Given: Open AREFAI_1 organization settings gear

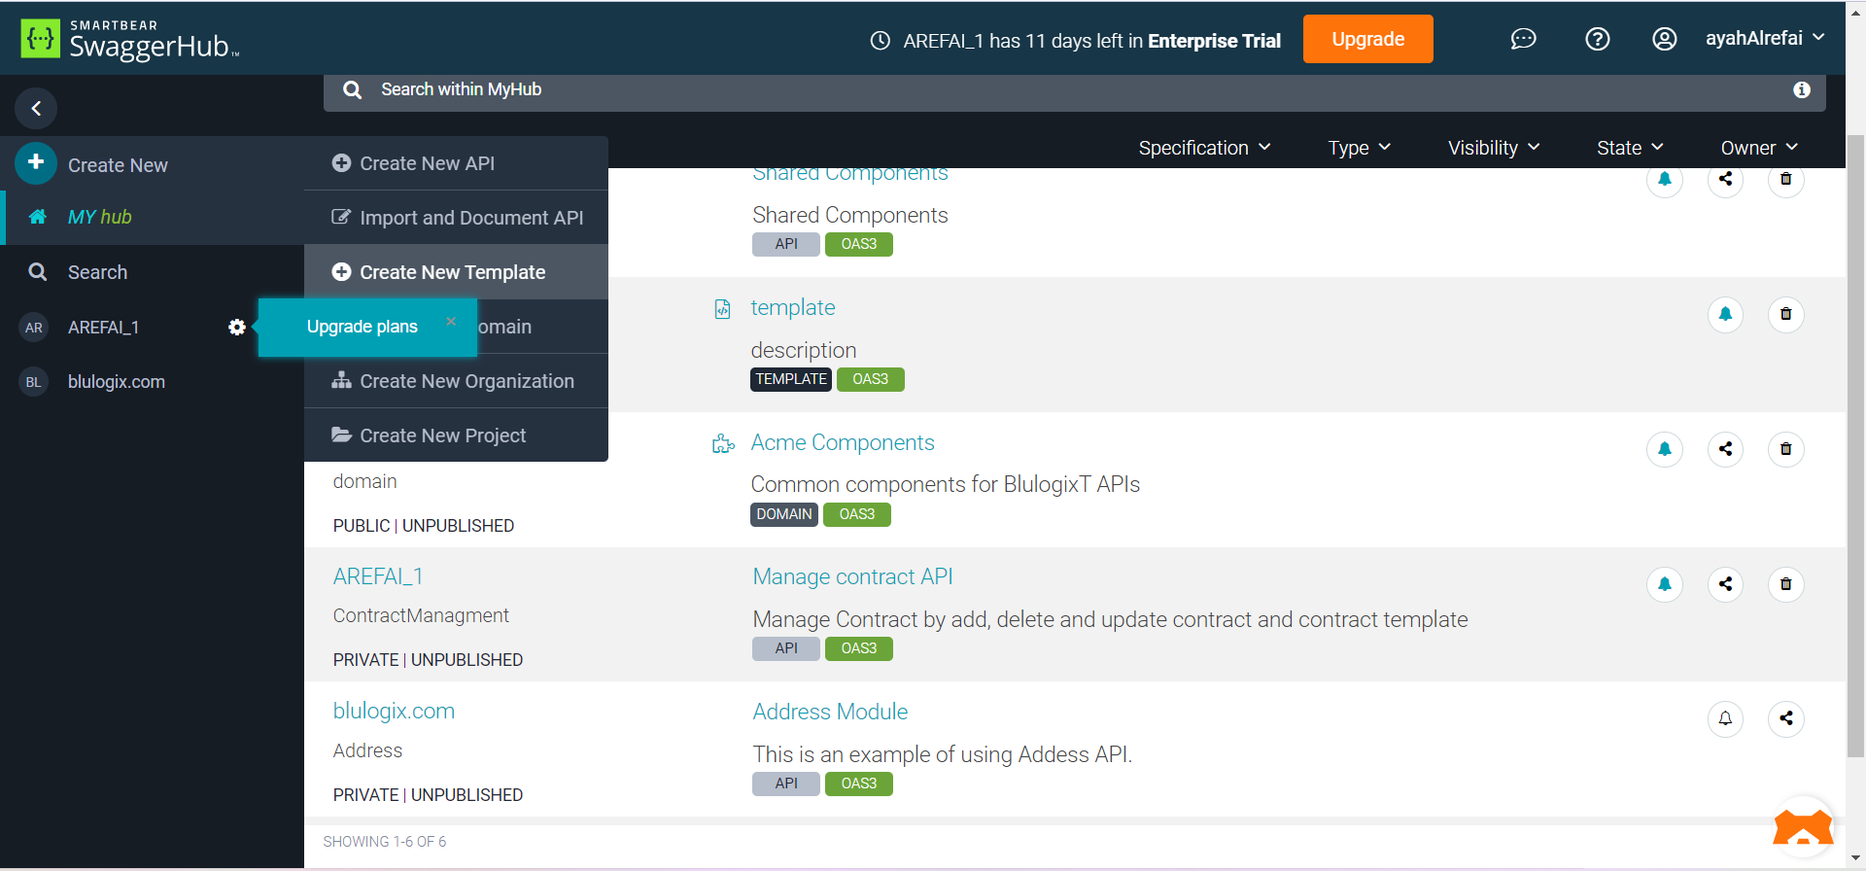Looking at the screenshot, I should (236, 328).
